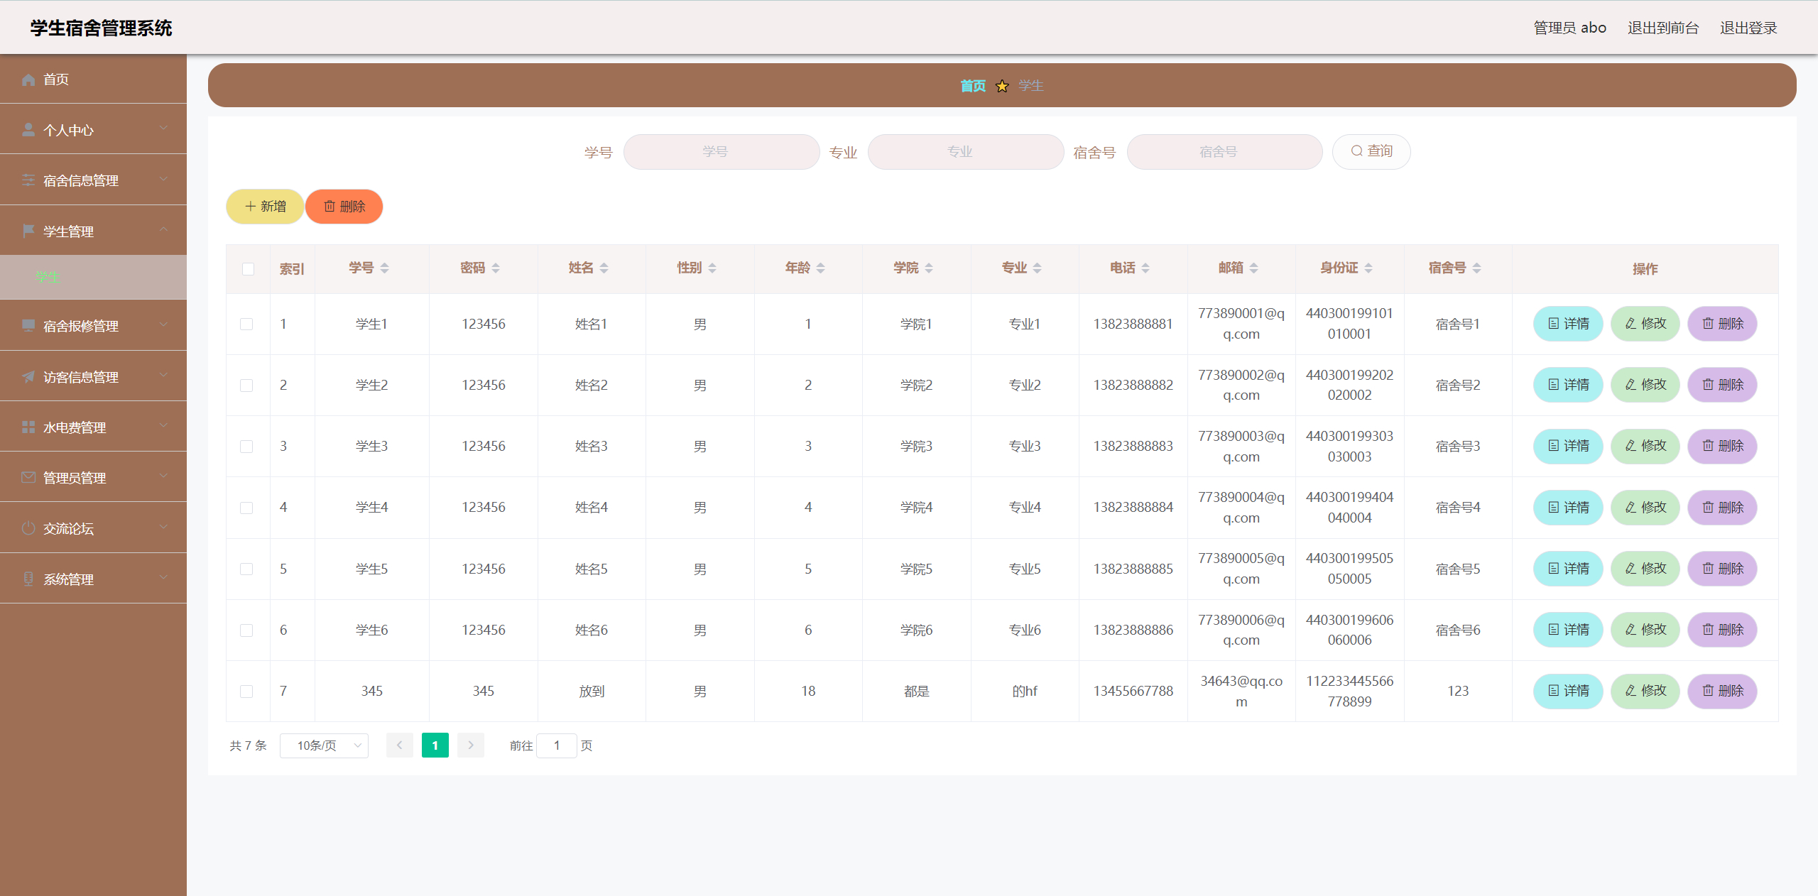Click the 详情 button for 学生1
This screenshot has height=896, width=1818.
pos(1568,324)
